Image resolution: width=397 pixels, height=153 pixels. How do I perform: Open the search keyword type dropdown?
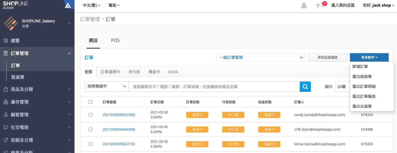click(x=106, y=86)
